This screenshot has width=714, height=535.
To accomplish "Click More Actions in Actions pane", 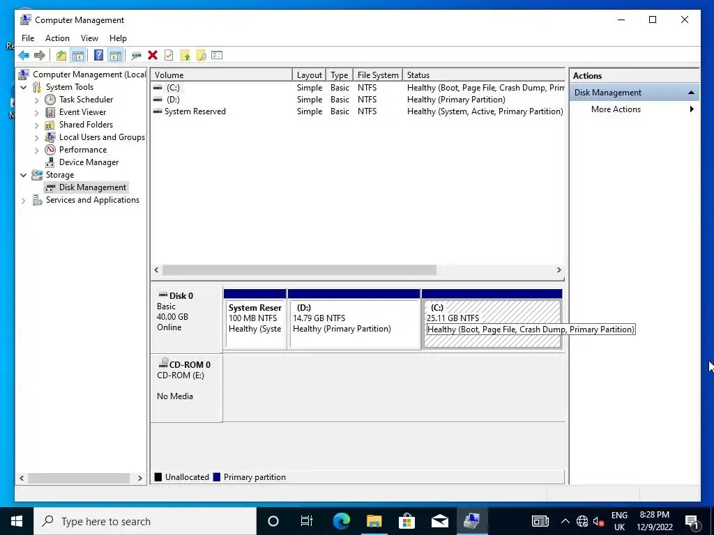I will click(x=616, y=109).
